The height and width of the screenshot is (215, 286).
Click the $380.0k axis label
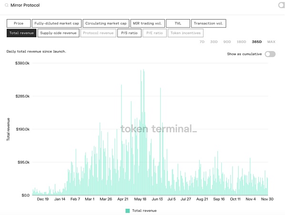(22, 63)
